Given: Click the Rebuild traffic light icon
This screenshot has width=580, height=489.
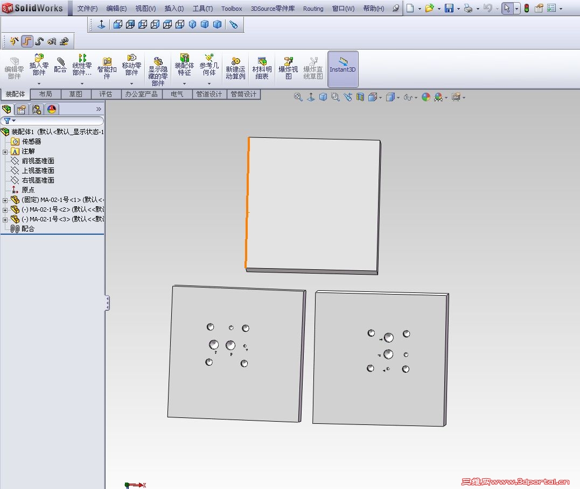Looking at the screenshot, I should [x=526, y=8].
